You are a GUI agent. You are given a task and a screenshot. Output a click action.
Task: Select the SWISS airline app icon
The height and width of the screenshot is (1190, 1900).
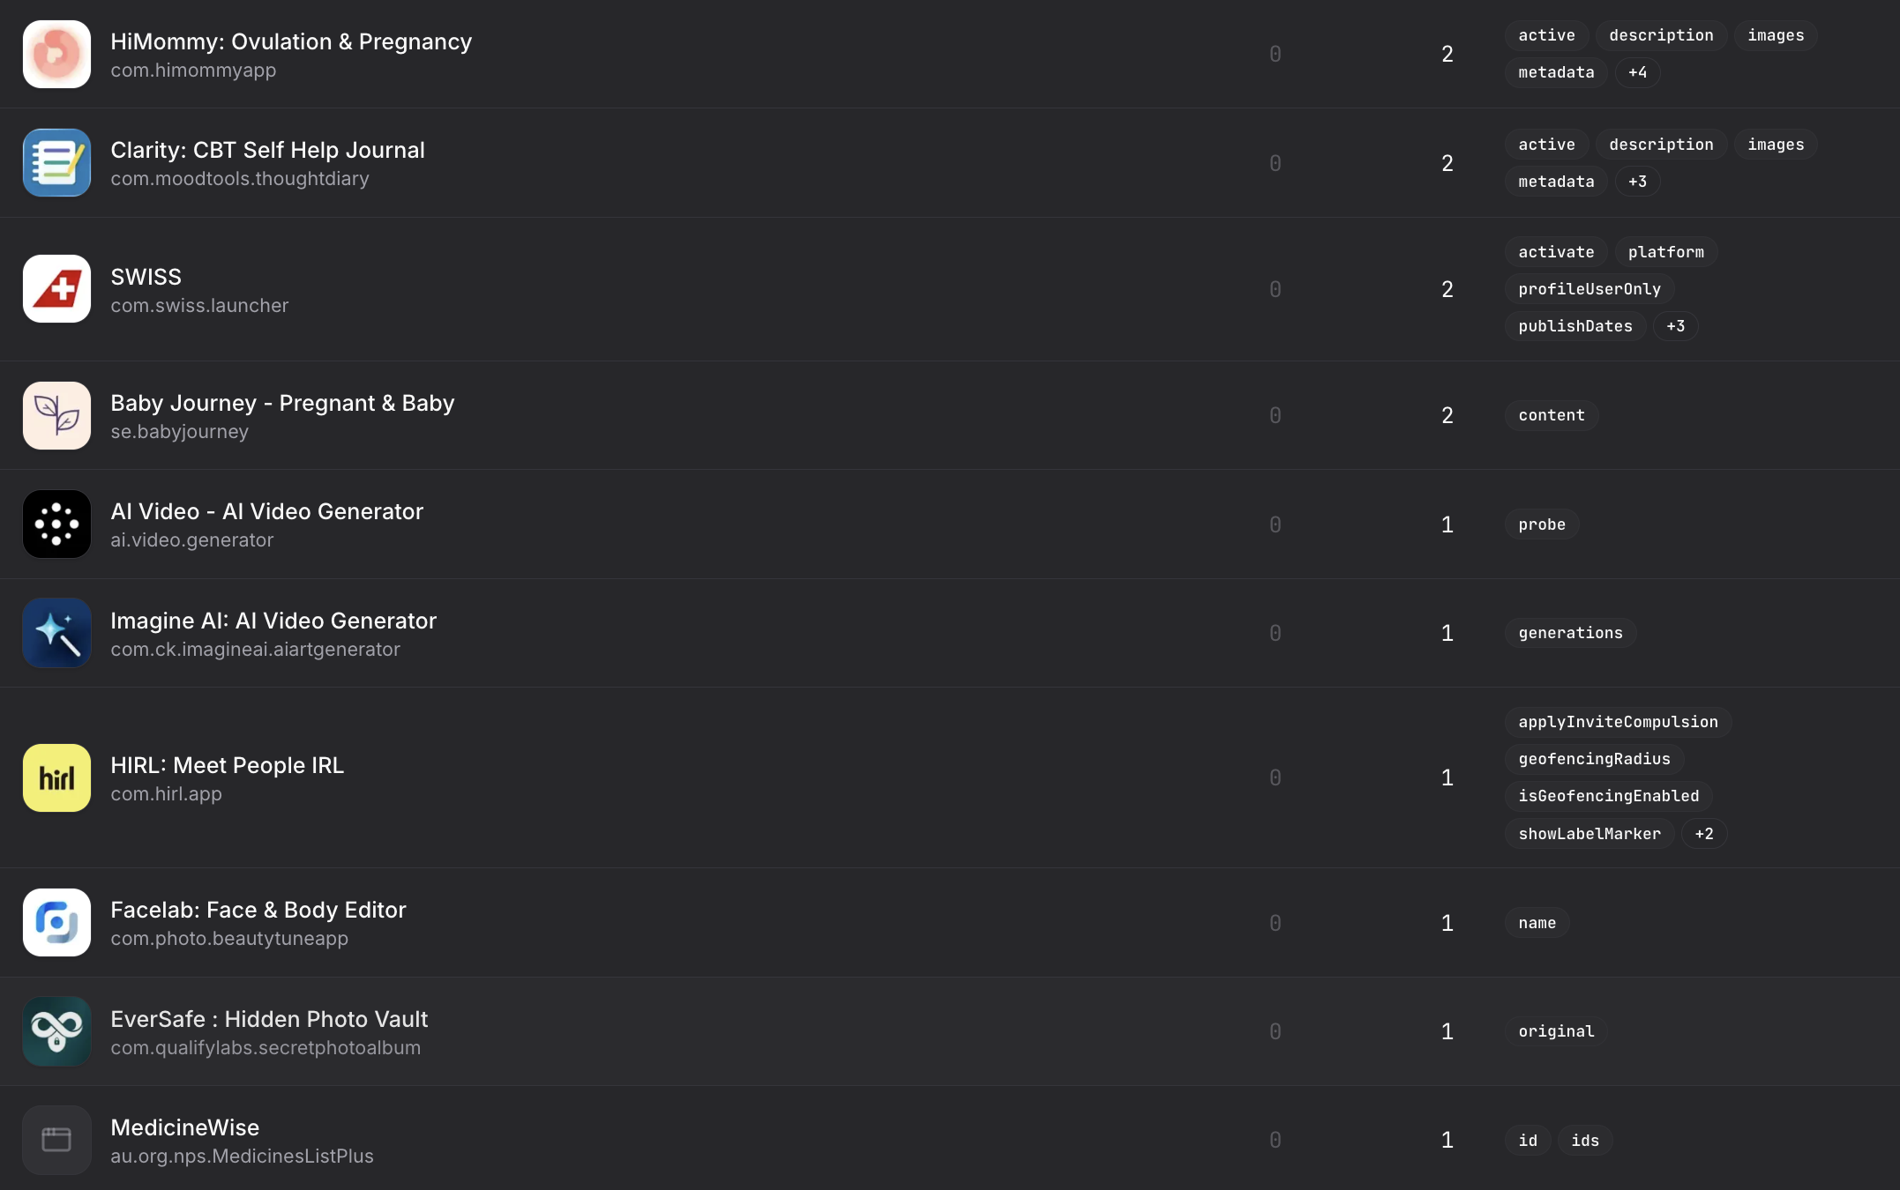click(56, 289)
